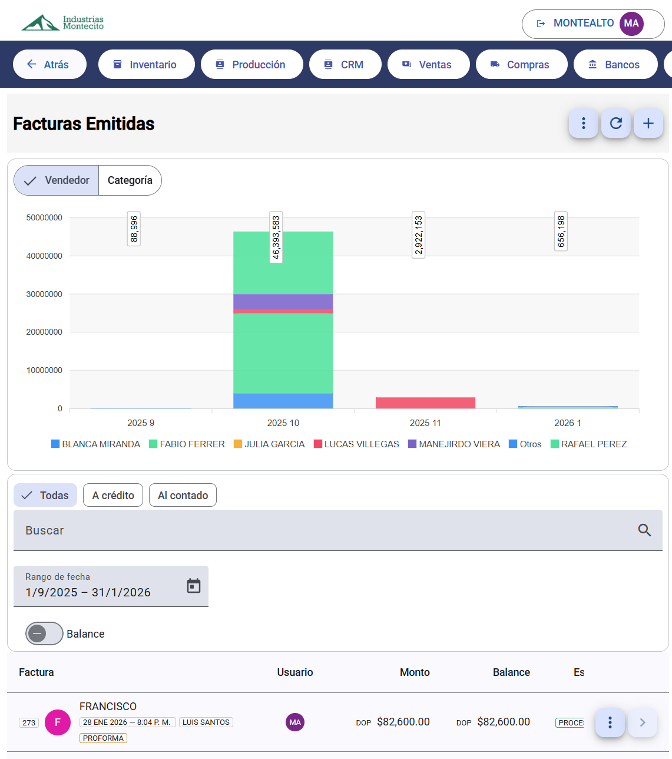The height and width of the screenshot is (759, 672).
Task: Open MONTEALTO account menu
Action: pyautogui.click(x=592, y=23)
